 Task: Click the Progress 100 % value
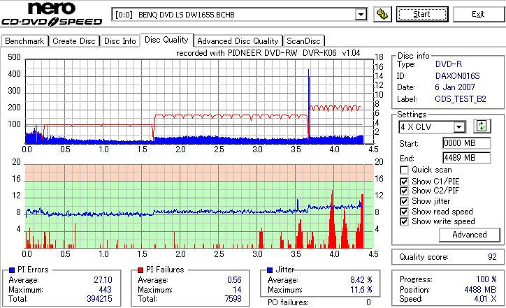pyautogui.click(x=486, y=279)
